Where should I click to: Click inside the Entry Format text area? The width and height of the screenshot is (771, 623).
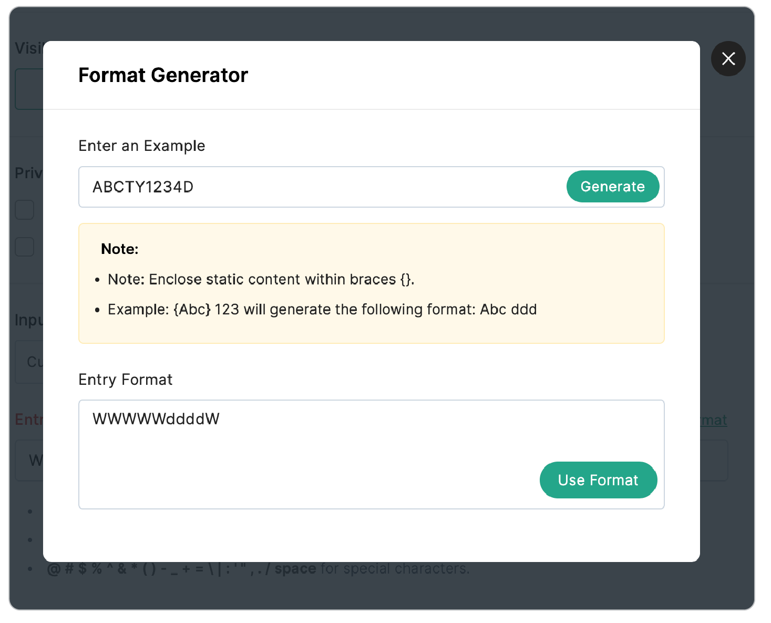coord(315,452)
